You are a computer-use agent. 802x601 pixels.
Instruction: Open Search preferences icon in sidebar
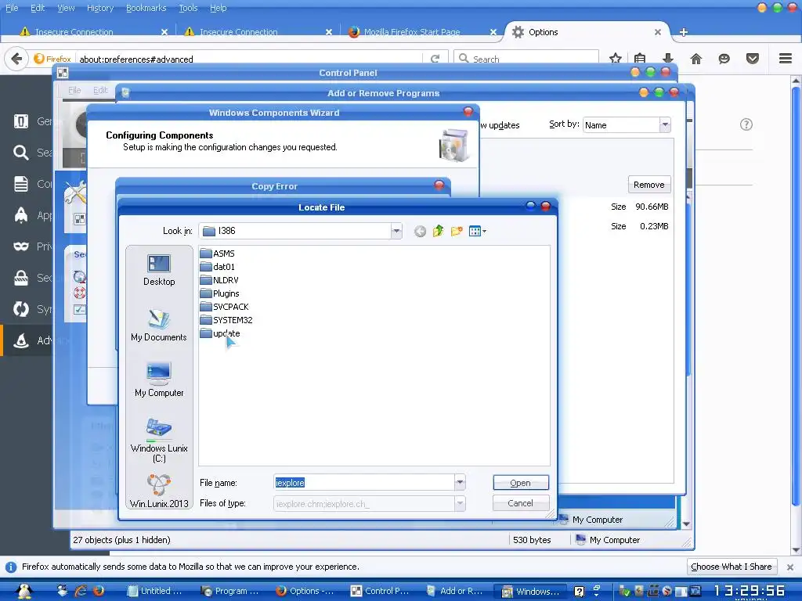point(21,153)
